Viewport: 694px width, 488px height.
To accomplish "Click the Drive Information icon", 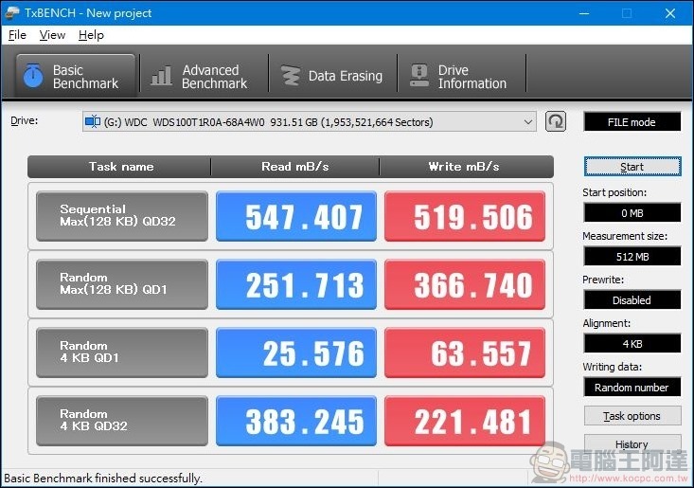I will pos(419,76).
